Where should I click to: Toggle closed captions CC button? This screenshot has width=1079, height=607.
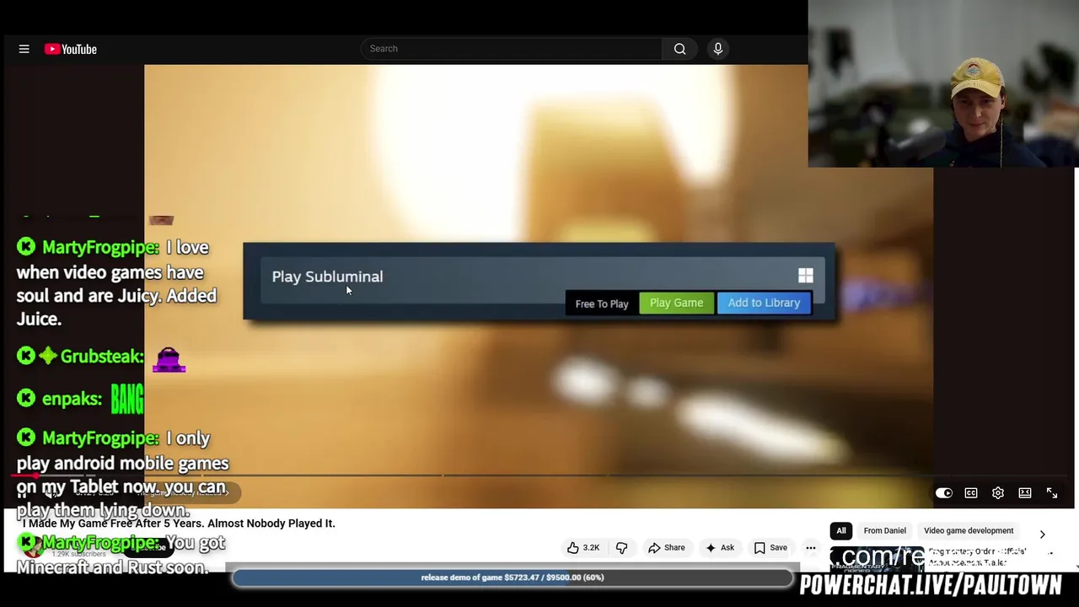click(x=971, y=493)
